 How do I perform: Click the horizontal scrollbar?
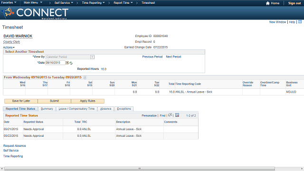point(140,169)
